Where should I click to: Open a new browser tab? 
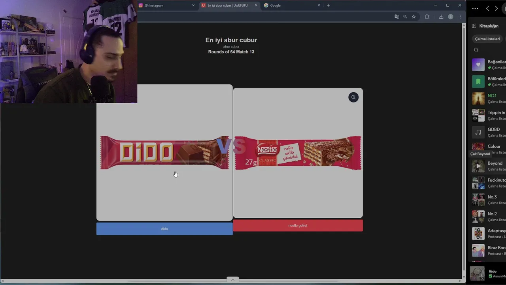328,6
